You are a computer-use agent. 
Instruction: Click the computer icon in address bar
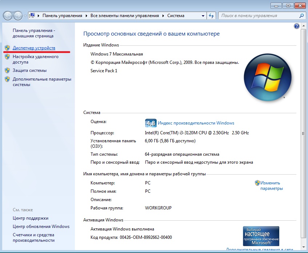point(32,16)
